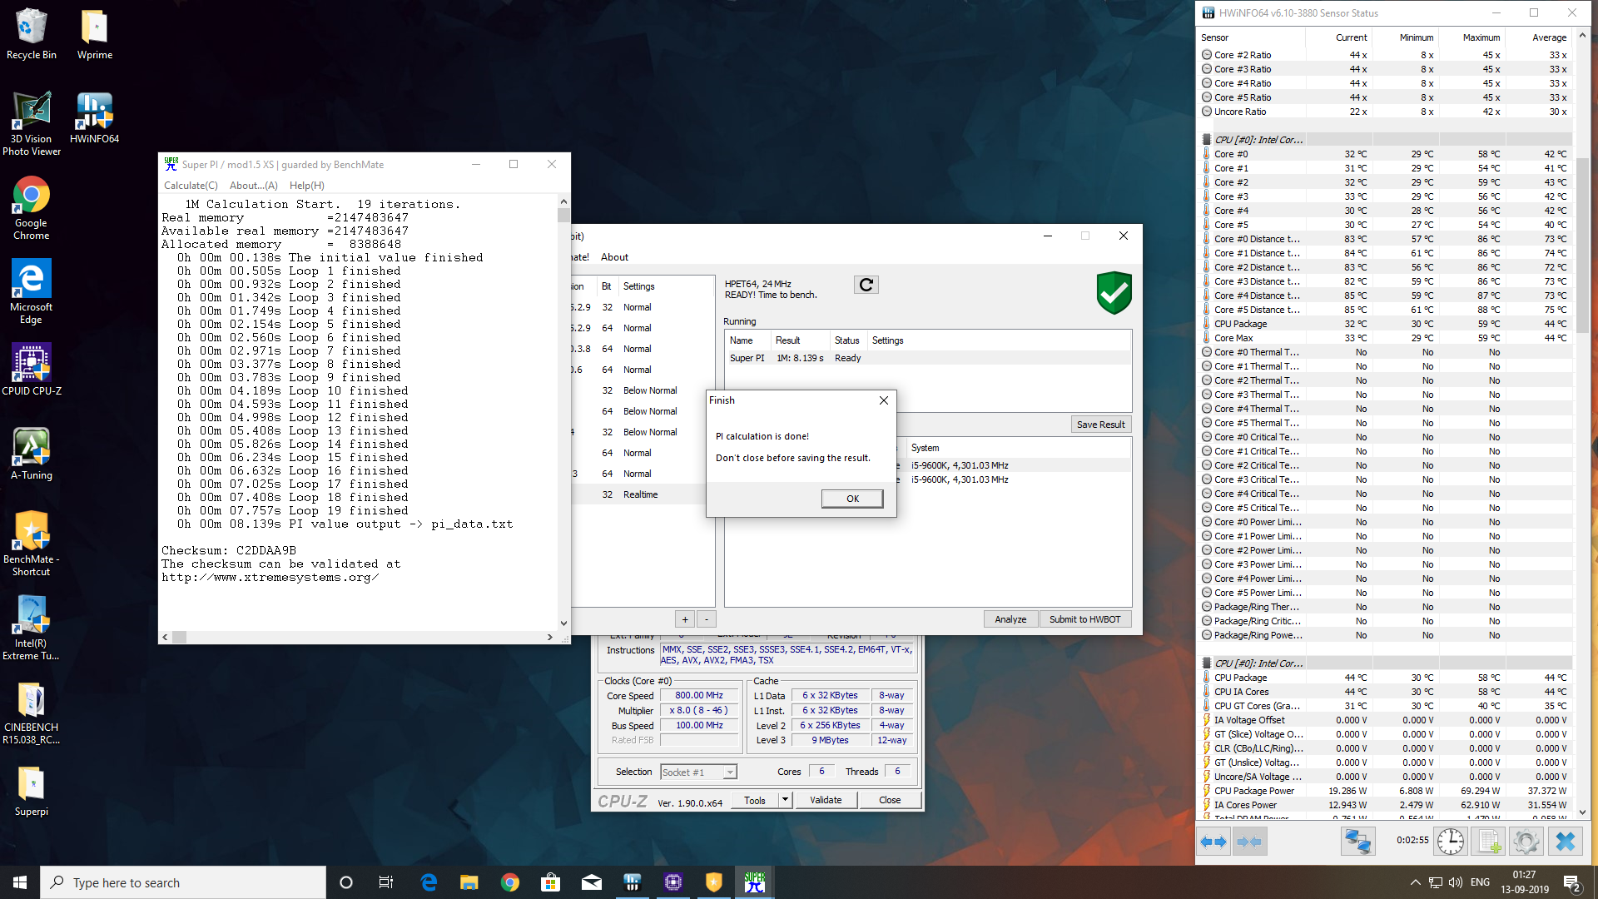Select the Super PI 1M result row
Screen dimensions: 1598x899
coord(927,358)
